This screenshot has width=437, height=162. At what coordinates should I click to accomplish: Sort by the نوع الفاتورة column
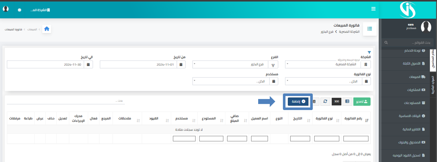click(x=327, y=118)
